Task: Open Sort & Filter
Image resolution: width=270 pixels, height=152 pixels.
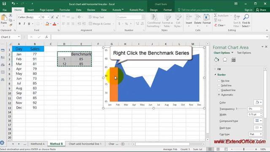Action: pyautogui.click(x=237, y=21)
